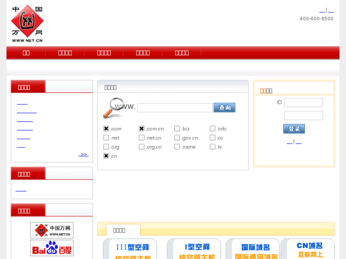This screenshot has height=259, width=346.
Task: Focus the www. domain name input field
Action: point(175,108)
